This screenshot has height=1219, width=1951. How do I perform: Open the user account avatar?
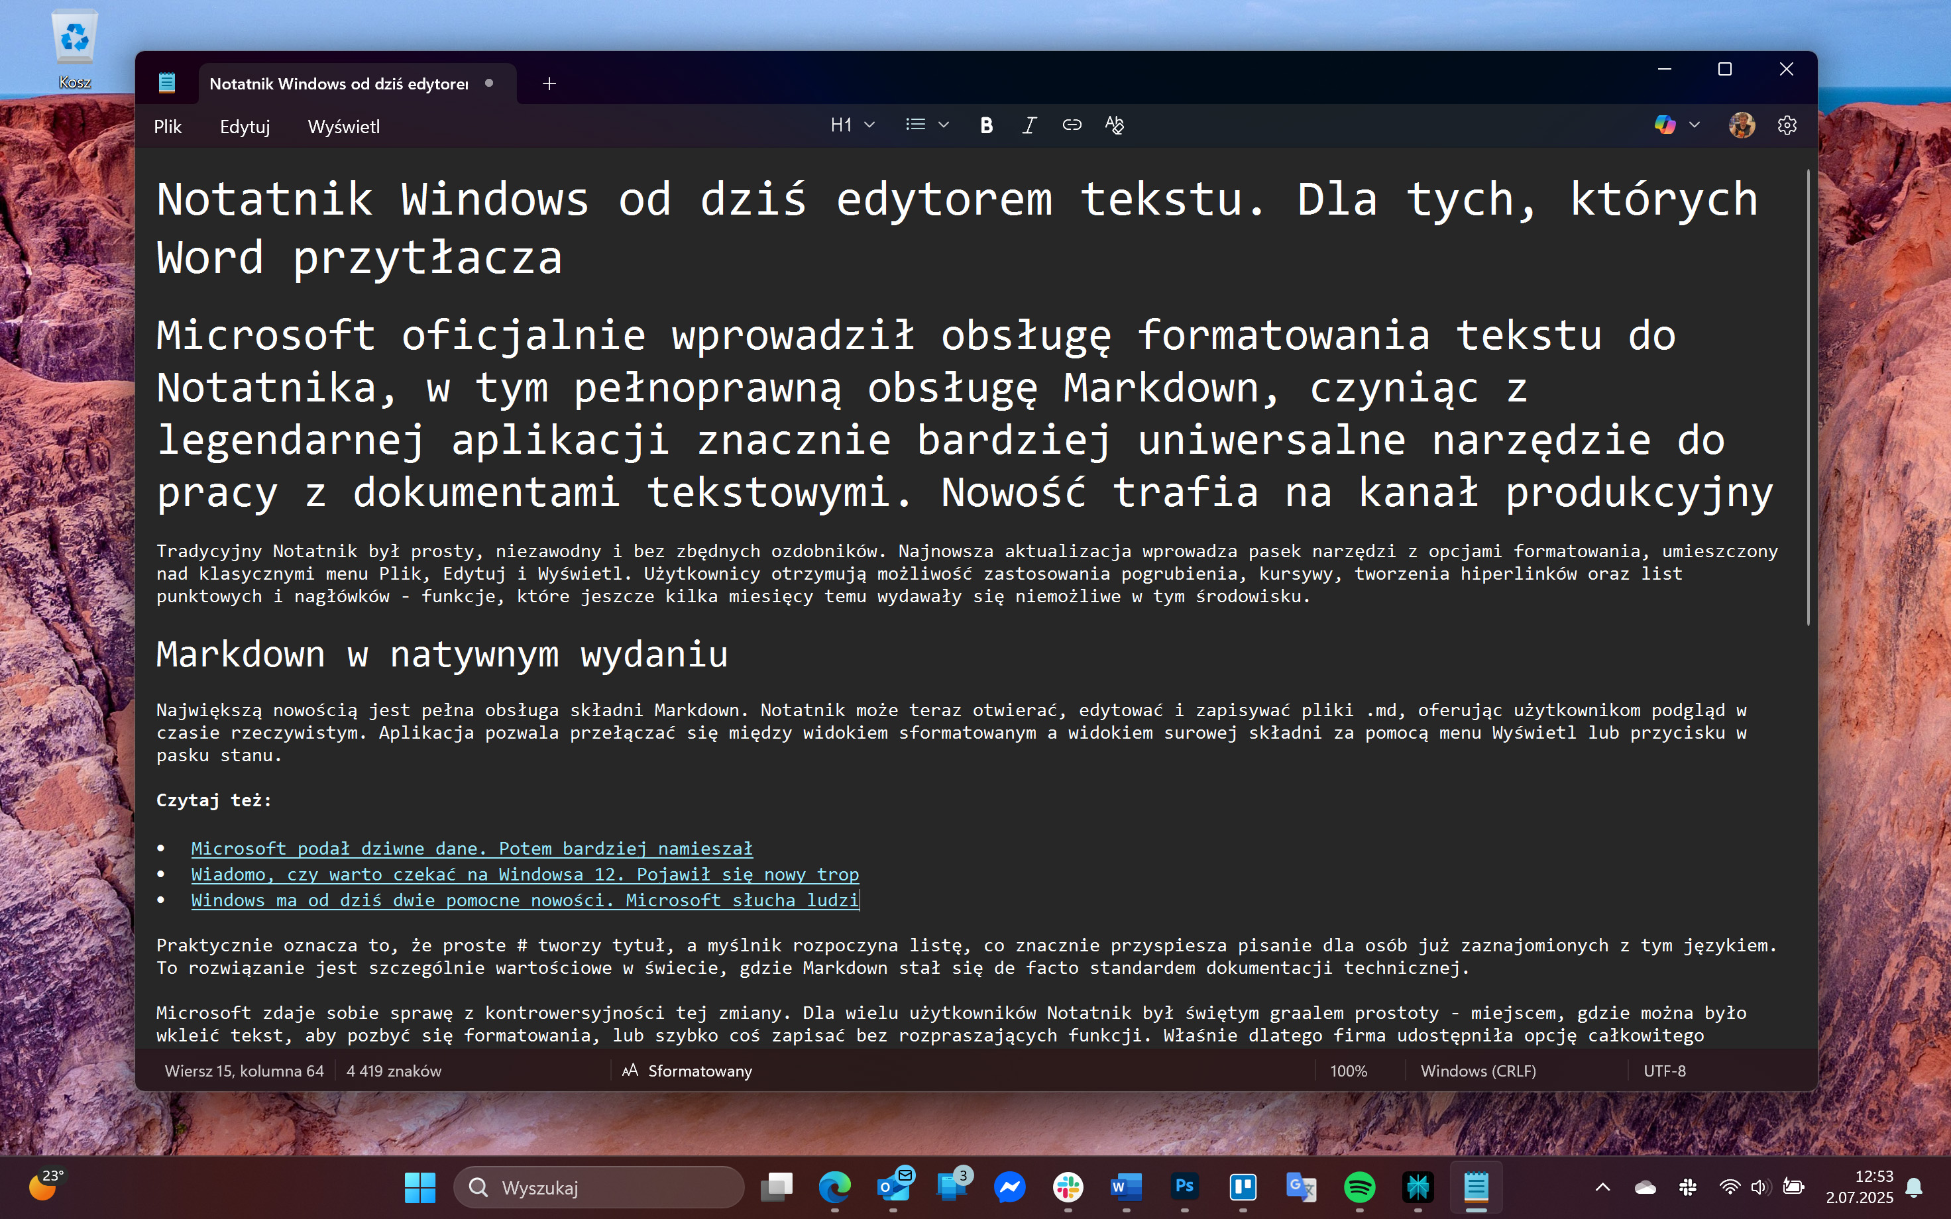click(1742, 125)
